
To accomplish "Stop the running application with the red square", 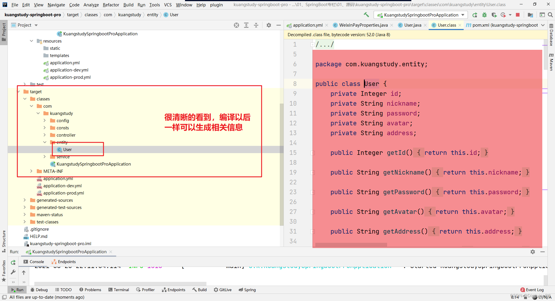I will (x=518, y=15).
